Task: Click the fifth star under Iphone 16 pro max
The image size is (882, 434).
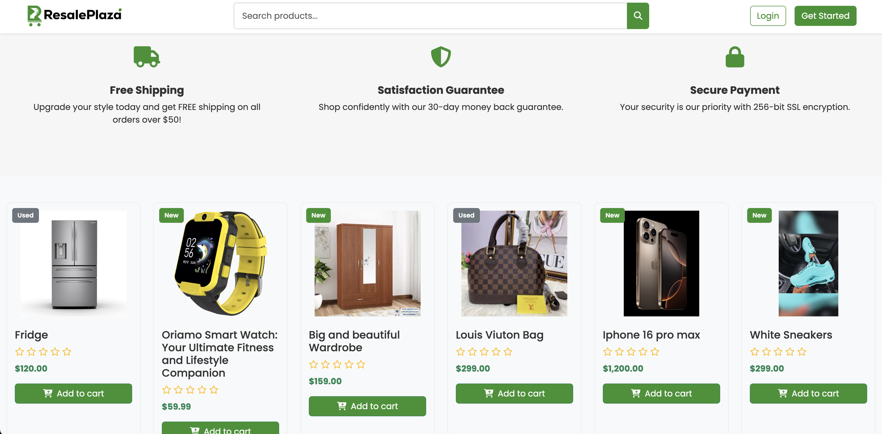Action: [x=655, y=352]
